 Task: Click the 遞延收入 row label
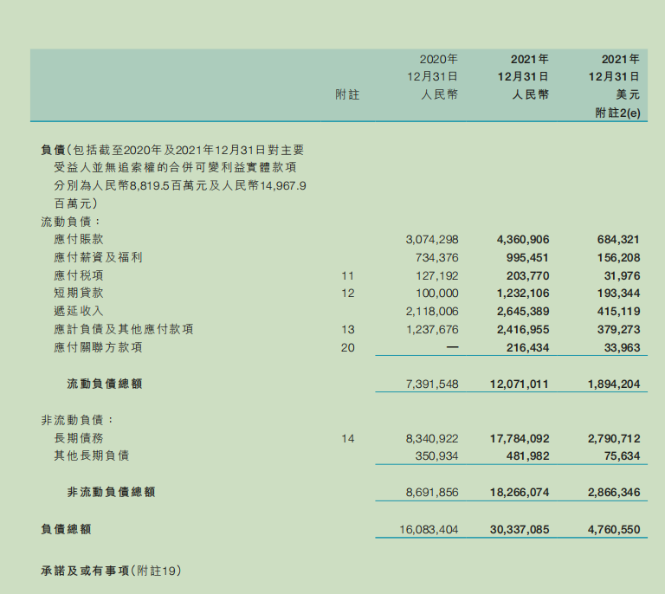[x=79, y=311]
